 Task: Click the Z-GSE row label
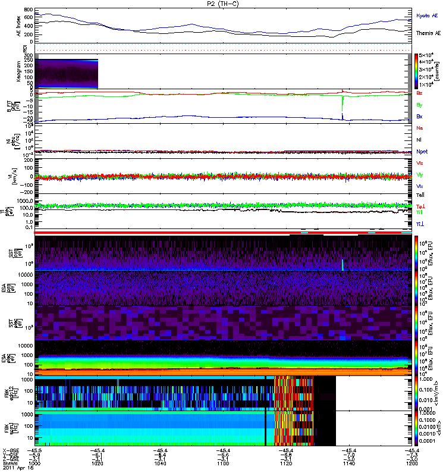11,459
